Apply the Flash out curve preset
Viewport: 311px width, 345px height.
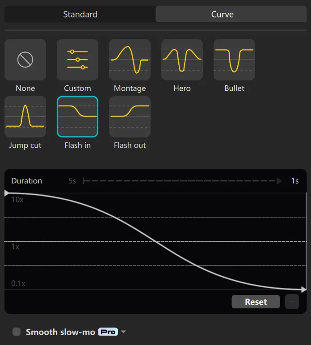tap(130, 117)
